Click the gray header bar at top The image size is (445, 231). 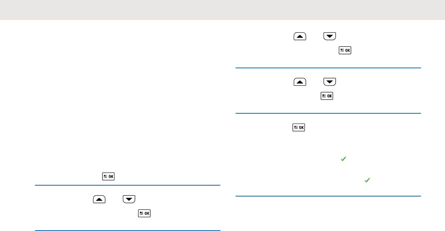[222, 10]
